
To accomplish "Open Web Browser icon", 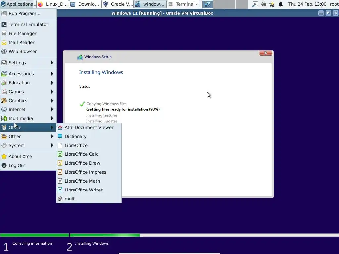I will [4, 51].
